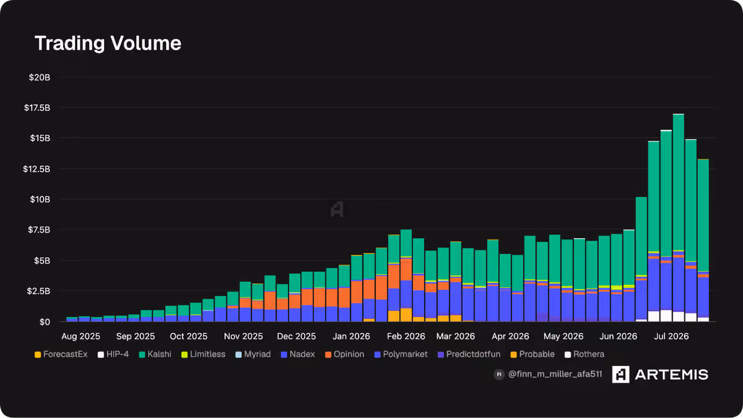
Task: Click the Mar 2026 x-axis label
Action: tap(456, 336)
